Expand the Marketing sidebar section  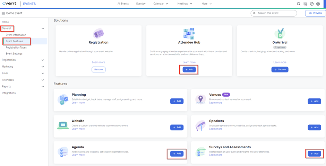(43, 67)
